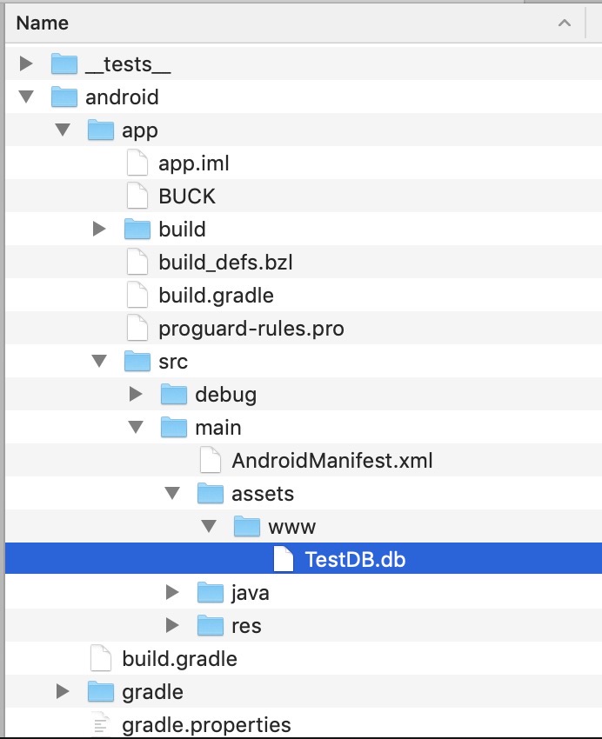The image size is (602, 739).
Task: Expand the build folder disclosure triangle
Action: point(99,229)
